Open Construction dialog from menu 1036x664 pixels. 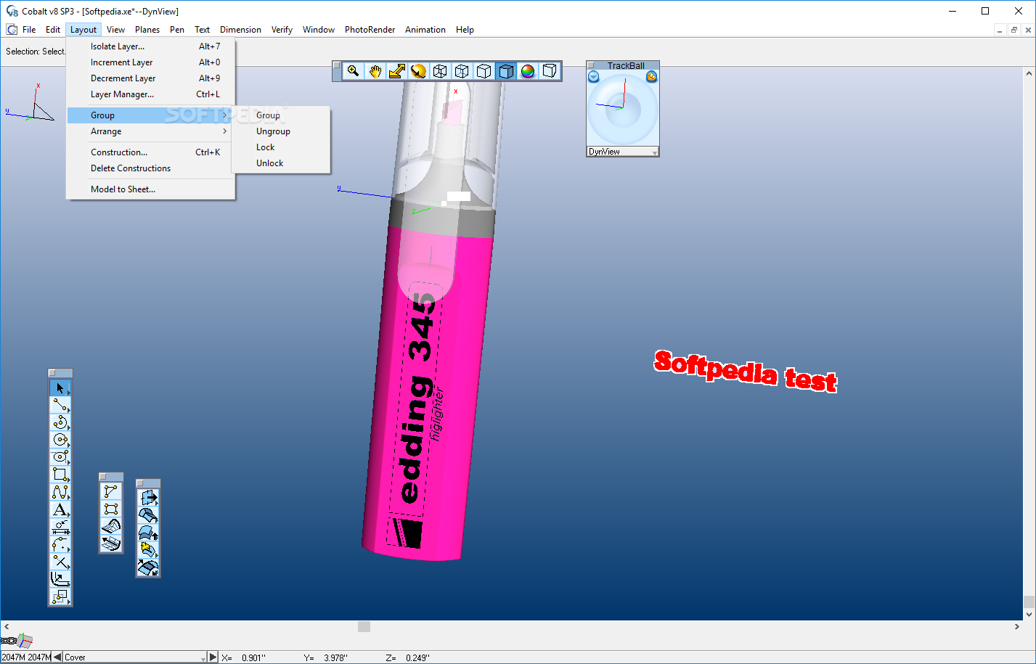(150, 152)
